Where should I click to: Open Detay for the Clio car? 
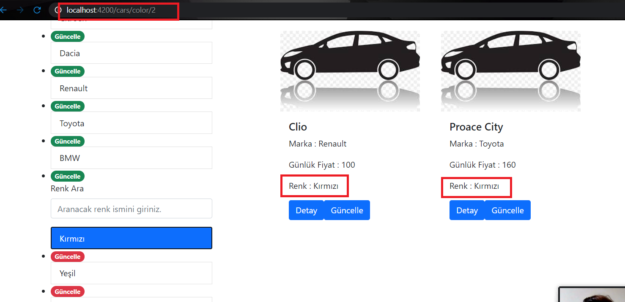tap(306, 210)
